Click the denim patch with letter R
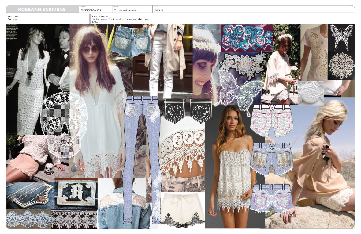The height and width of the screenshot is (234, 361). point(76,194)
